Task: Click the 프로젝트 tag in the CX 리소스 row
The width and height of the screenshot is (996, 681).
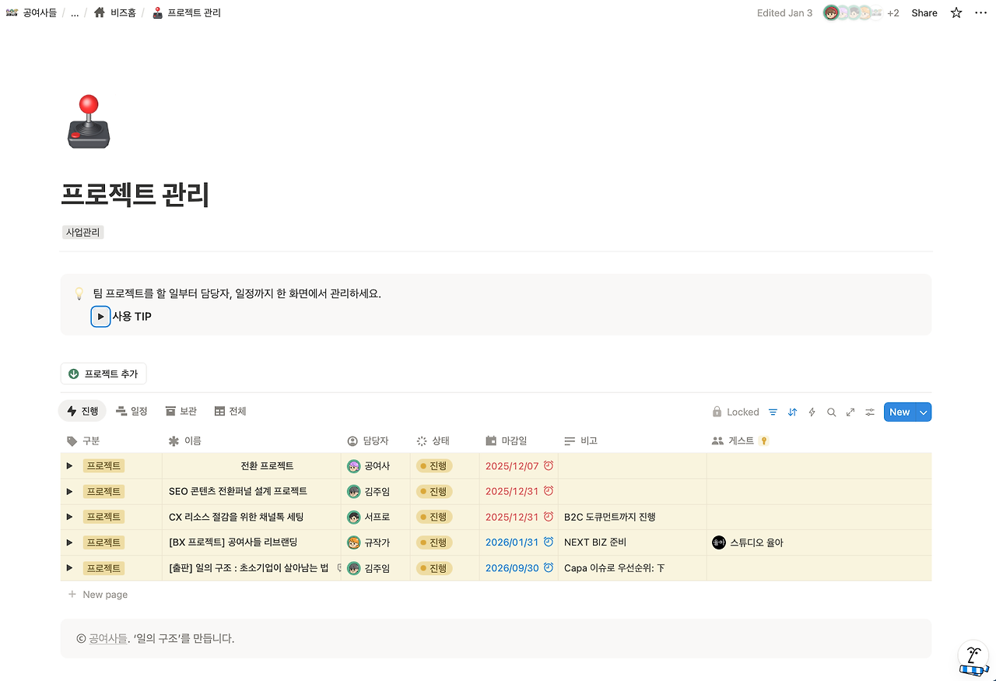Action: (x=103, y=517)
